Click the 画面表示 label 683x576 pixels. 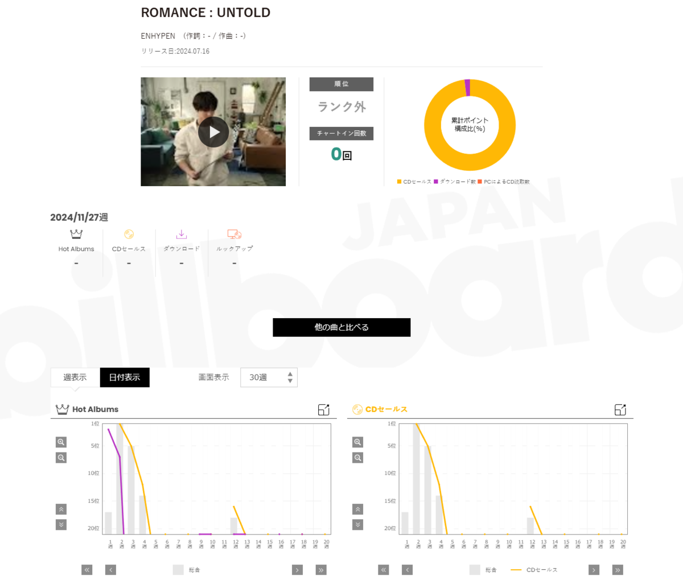[213, 377]
